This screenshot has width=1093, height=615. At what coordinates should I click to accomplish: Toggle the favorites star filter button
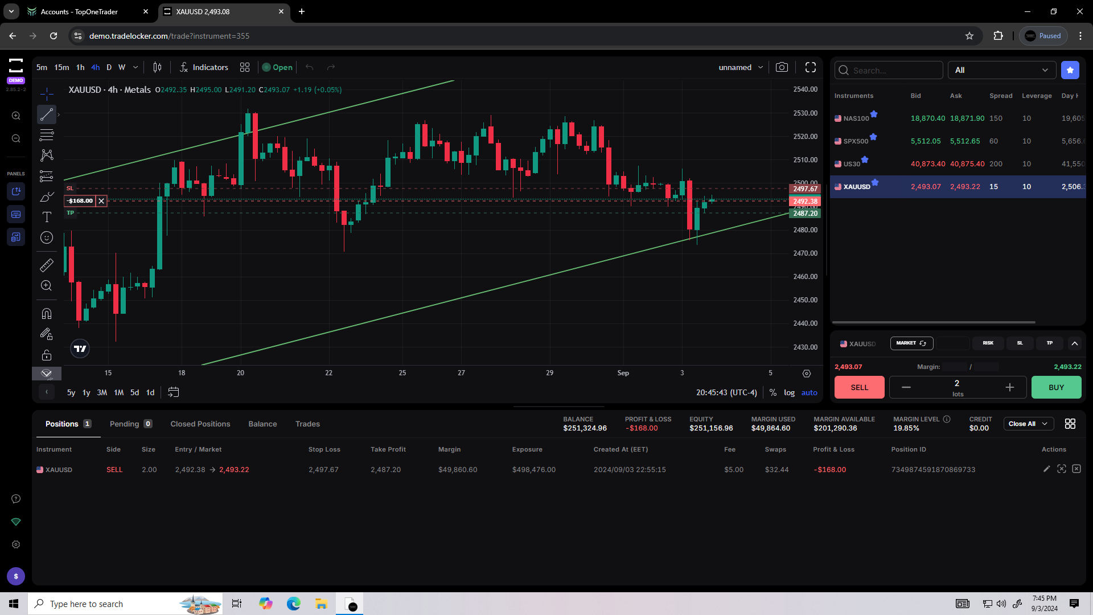[1070, 70]
